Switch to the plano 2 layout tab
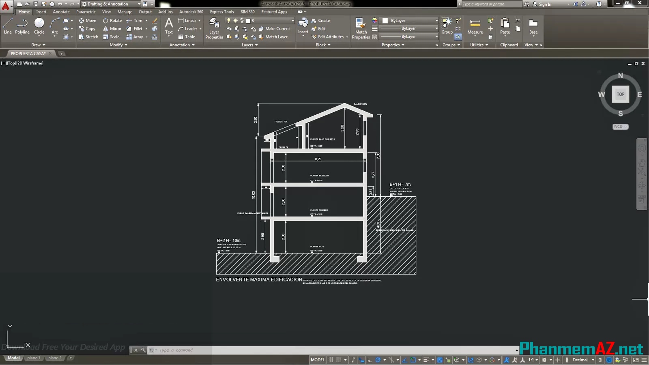The width and height of the screenshot is (649, 365). click(x=55, y=358)
